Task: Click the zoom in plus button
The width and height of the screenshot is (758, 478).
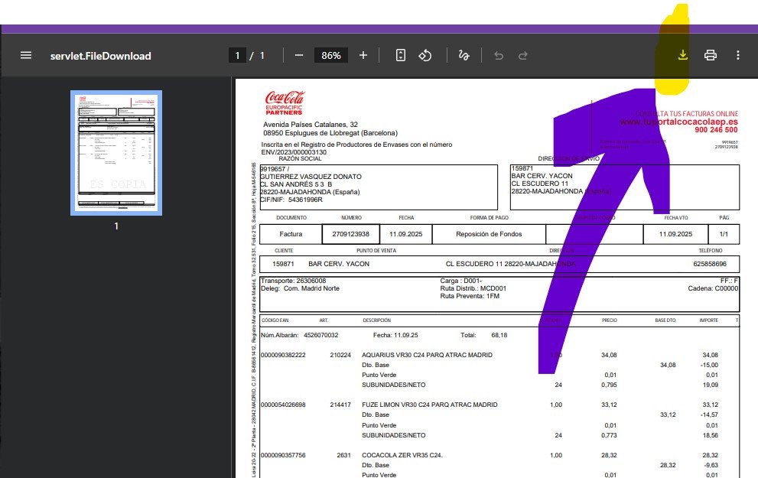Action: (x=363, y=56)
